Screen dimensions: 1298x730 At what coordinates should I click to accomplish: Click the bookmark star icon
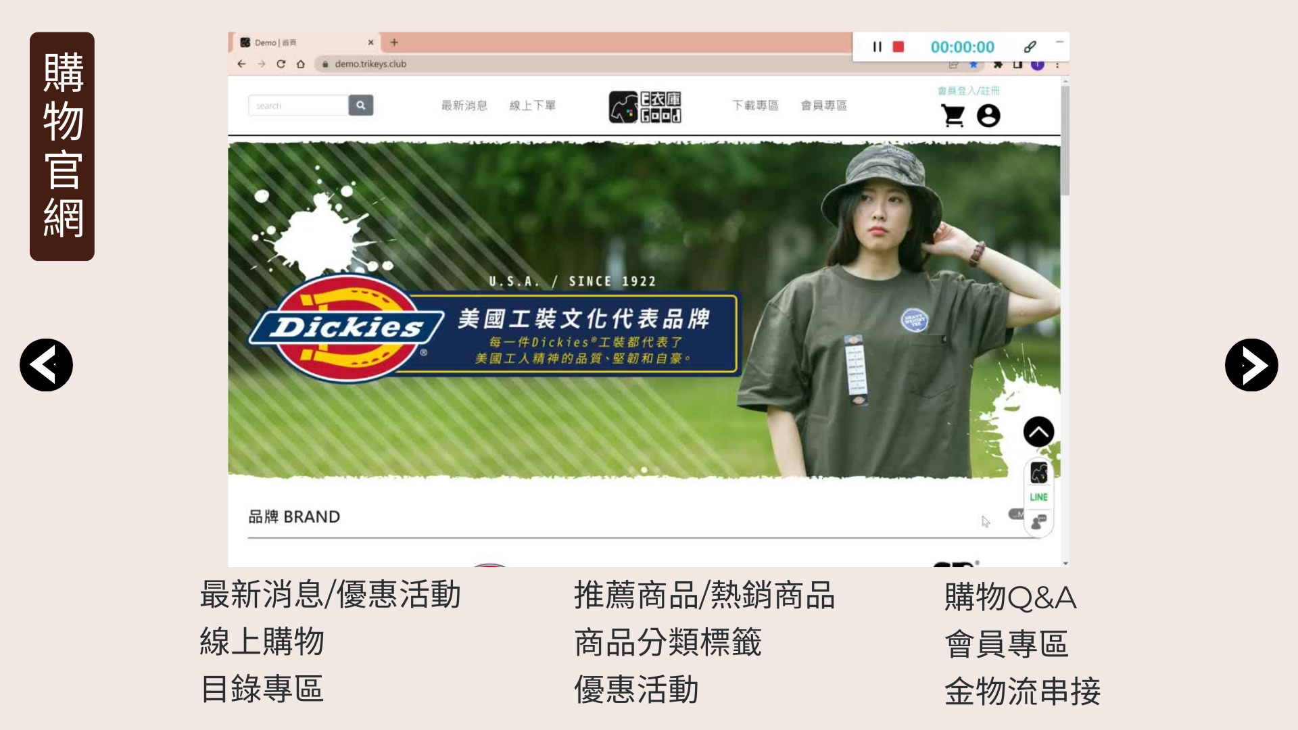[973, 64]
